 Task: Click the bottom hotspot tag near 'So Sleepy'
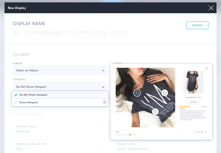tap(156, 112)
